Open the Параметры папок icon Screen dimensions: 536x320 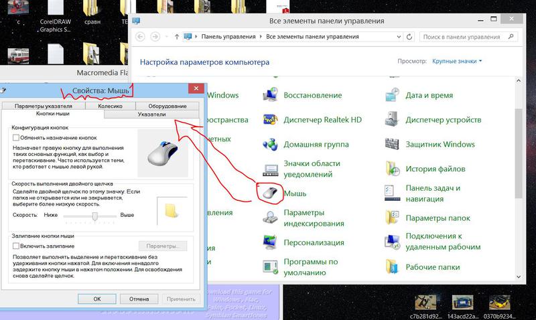pyautogui.click(x=392, y=218)
